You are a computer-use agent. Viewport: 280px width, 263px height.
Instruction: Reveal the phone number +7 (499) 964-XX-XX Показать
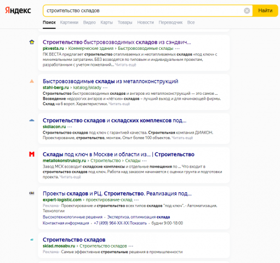[120, 223]
